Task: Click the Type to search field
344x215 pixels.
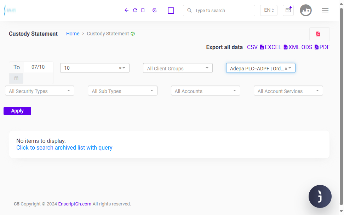Action: coord(219,11)
